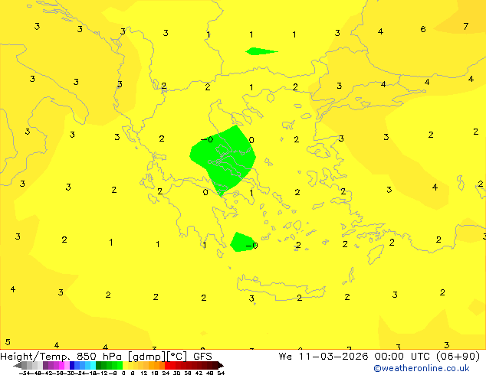
Task: Click the 'Height/Temp. 850 hPa' title text
Action: 61,357
